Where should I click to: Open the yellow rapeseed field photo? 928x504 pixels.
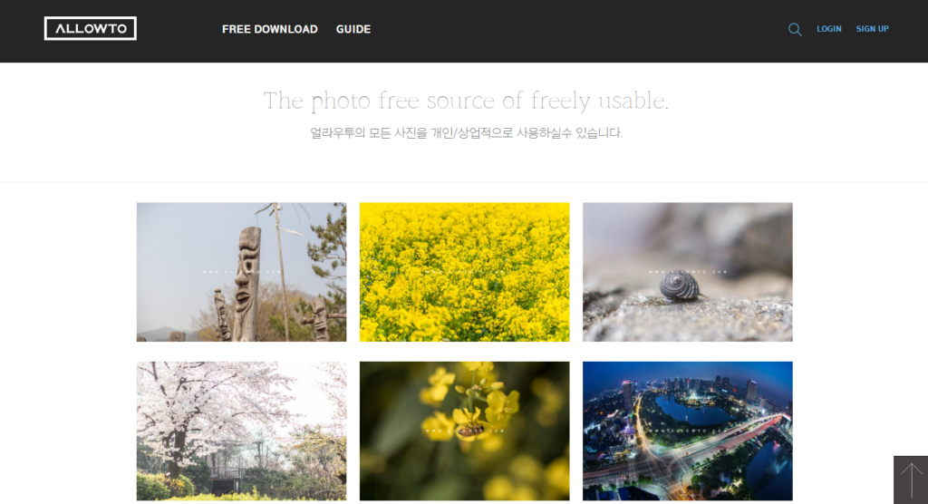(465, 272)
